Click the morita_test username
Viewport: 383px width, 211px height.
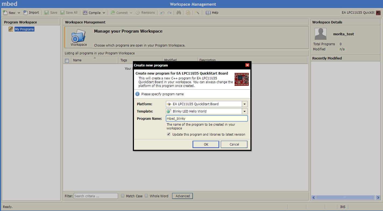tap(343, 34)
